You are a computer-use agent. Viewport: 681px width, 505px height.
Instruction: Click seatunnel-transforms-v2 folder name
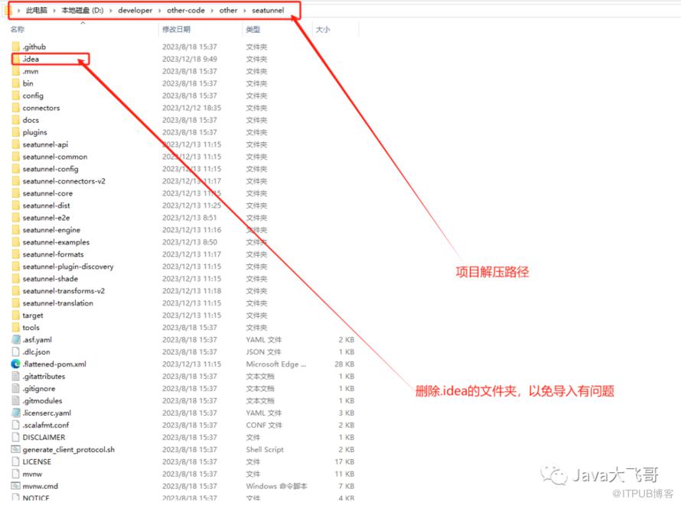pos(64,290)
